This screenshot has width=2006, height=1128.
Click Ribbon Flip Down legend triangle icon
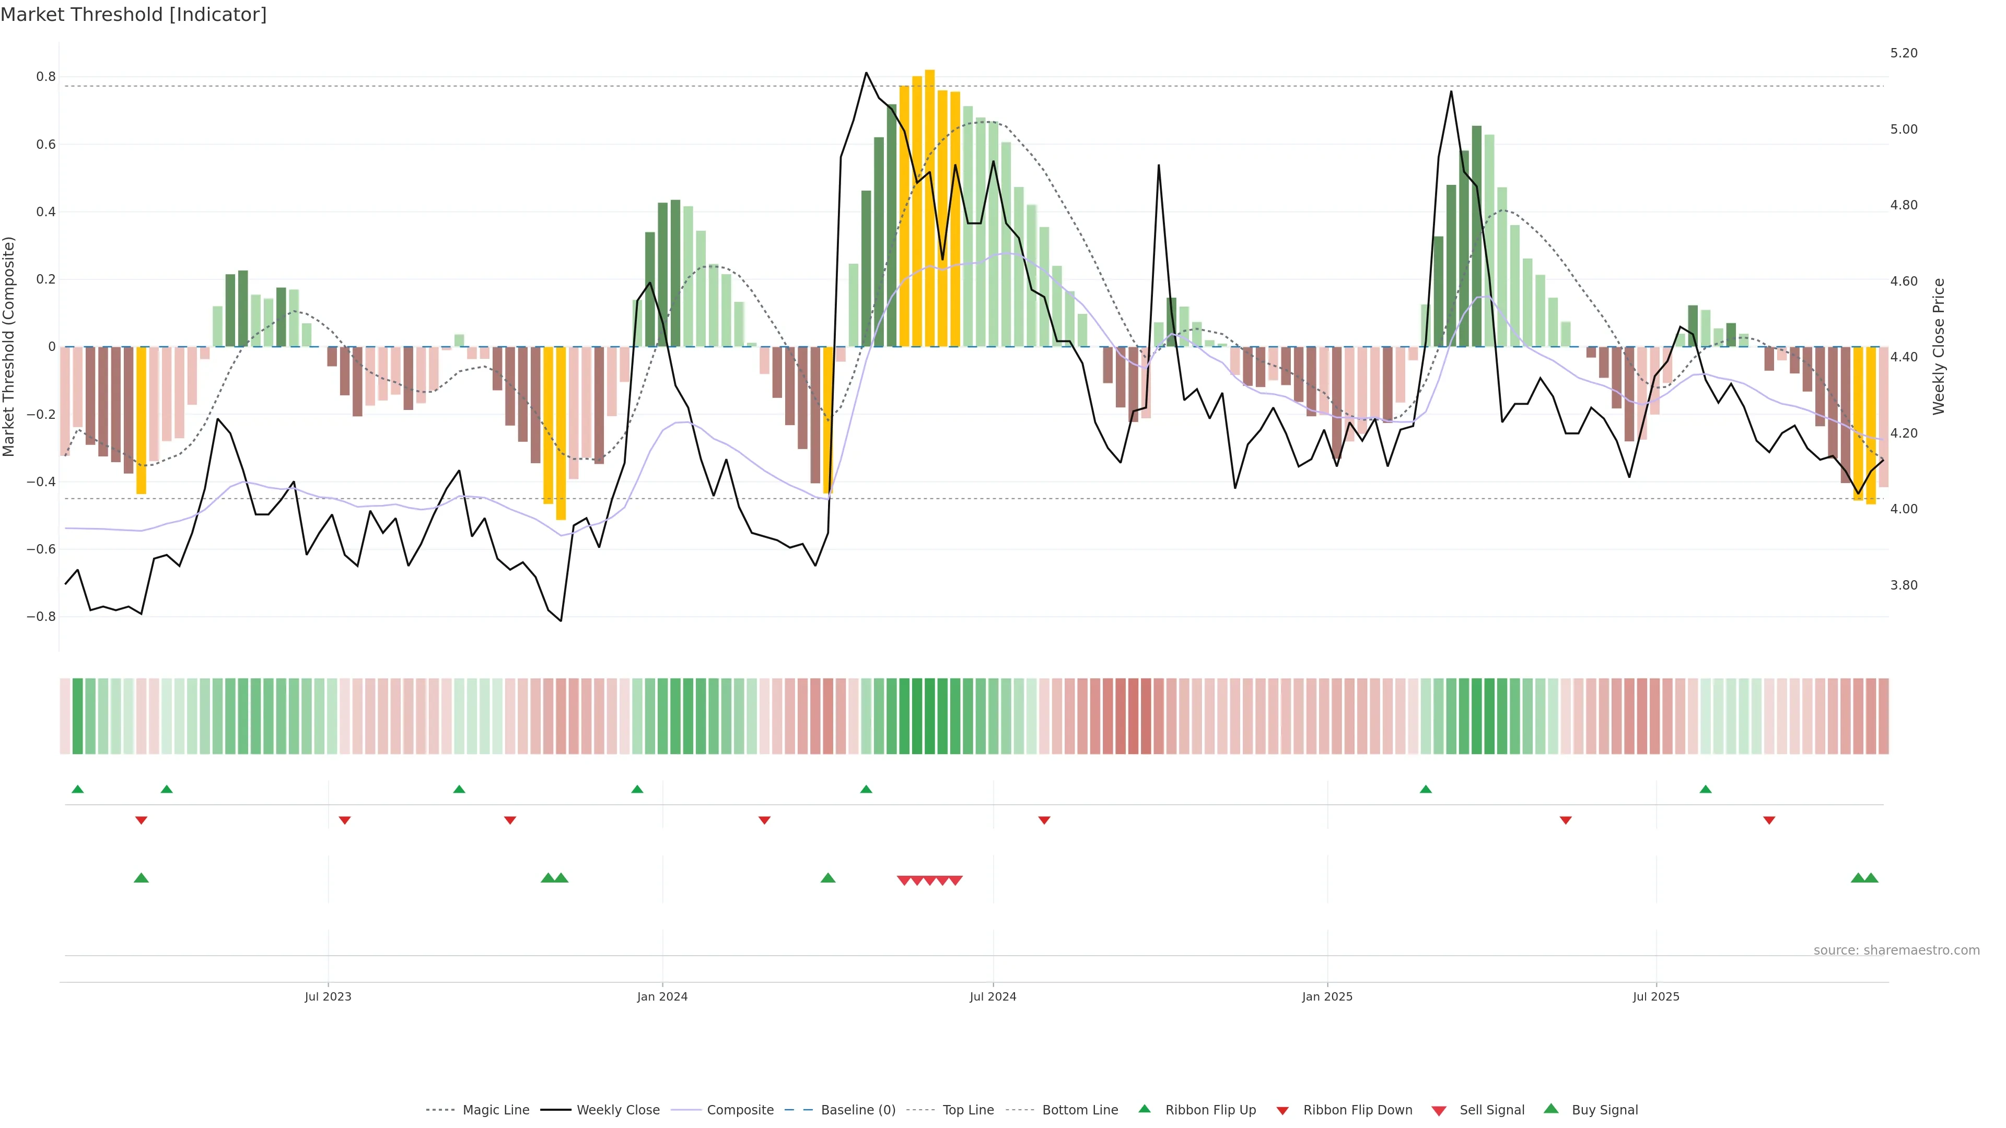point(1282,1111)
